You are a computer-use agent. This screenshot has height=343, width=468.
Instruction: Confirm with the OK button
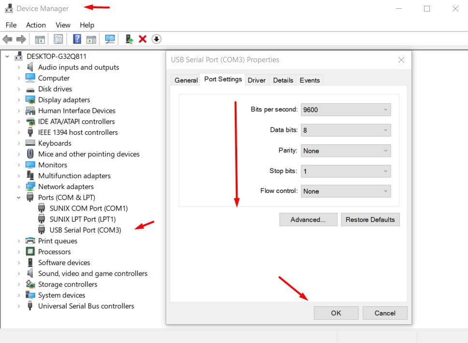tap(336, 313)
